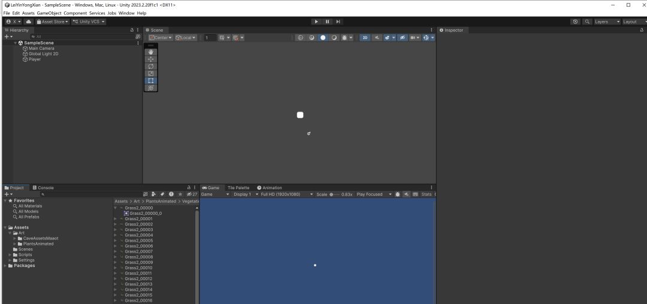Open the account X dropdown
647x304 pixels.
pos(14,22)
